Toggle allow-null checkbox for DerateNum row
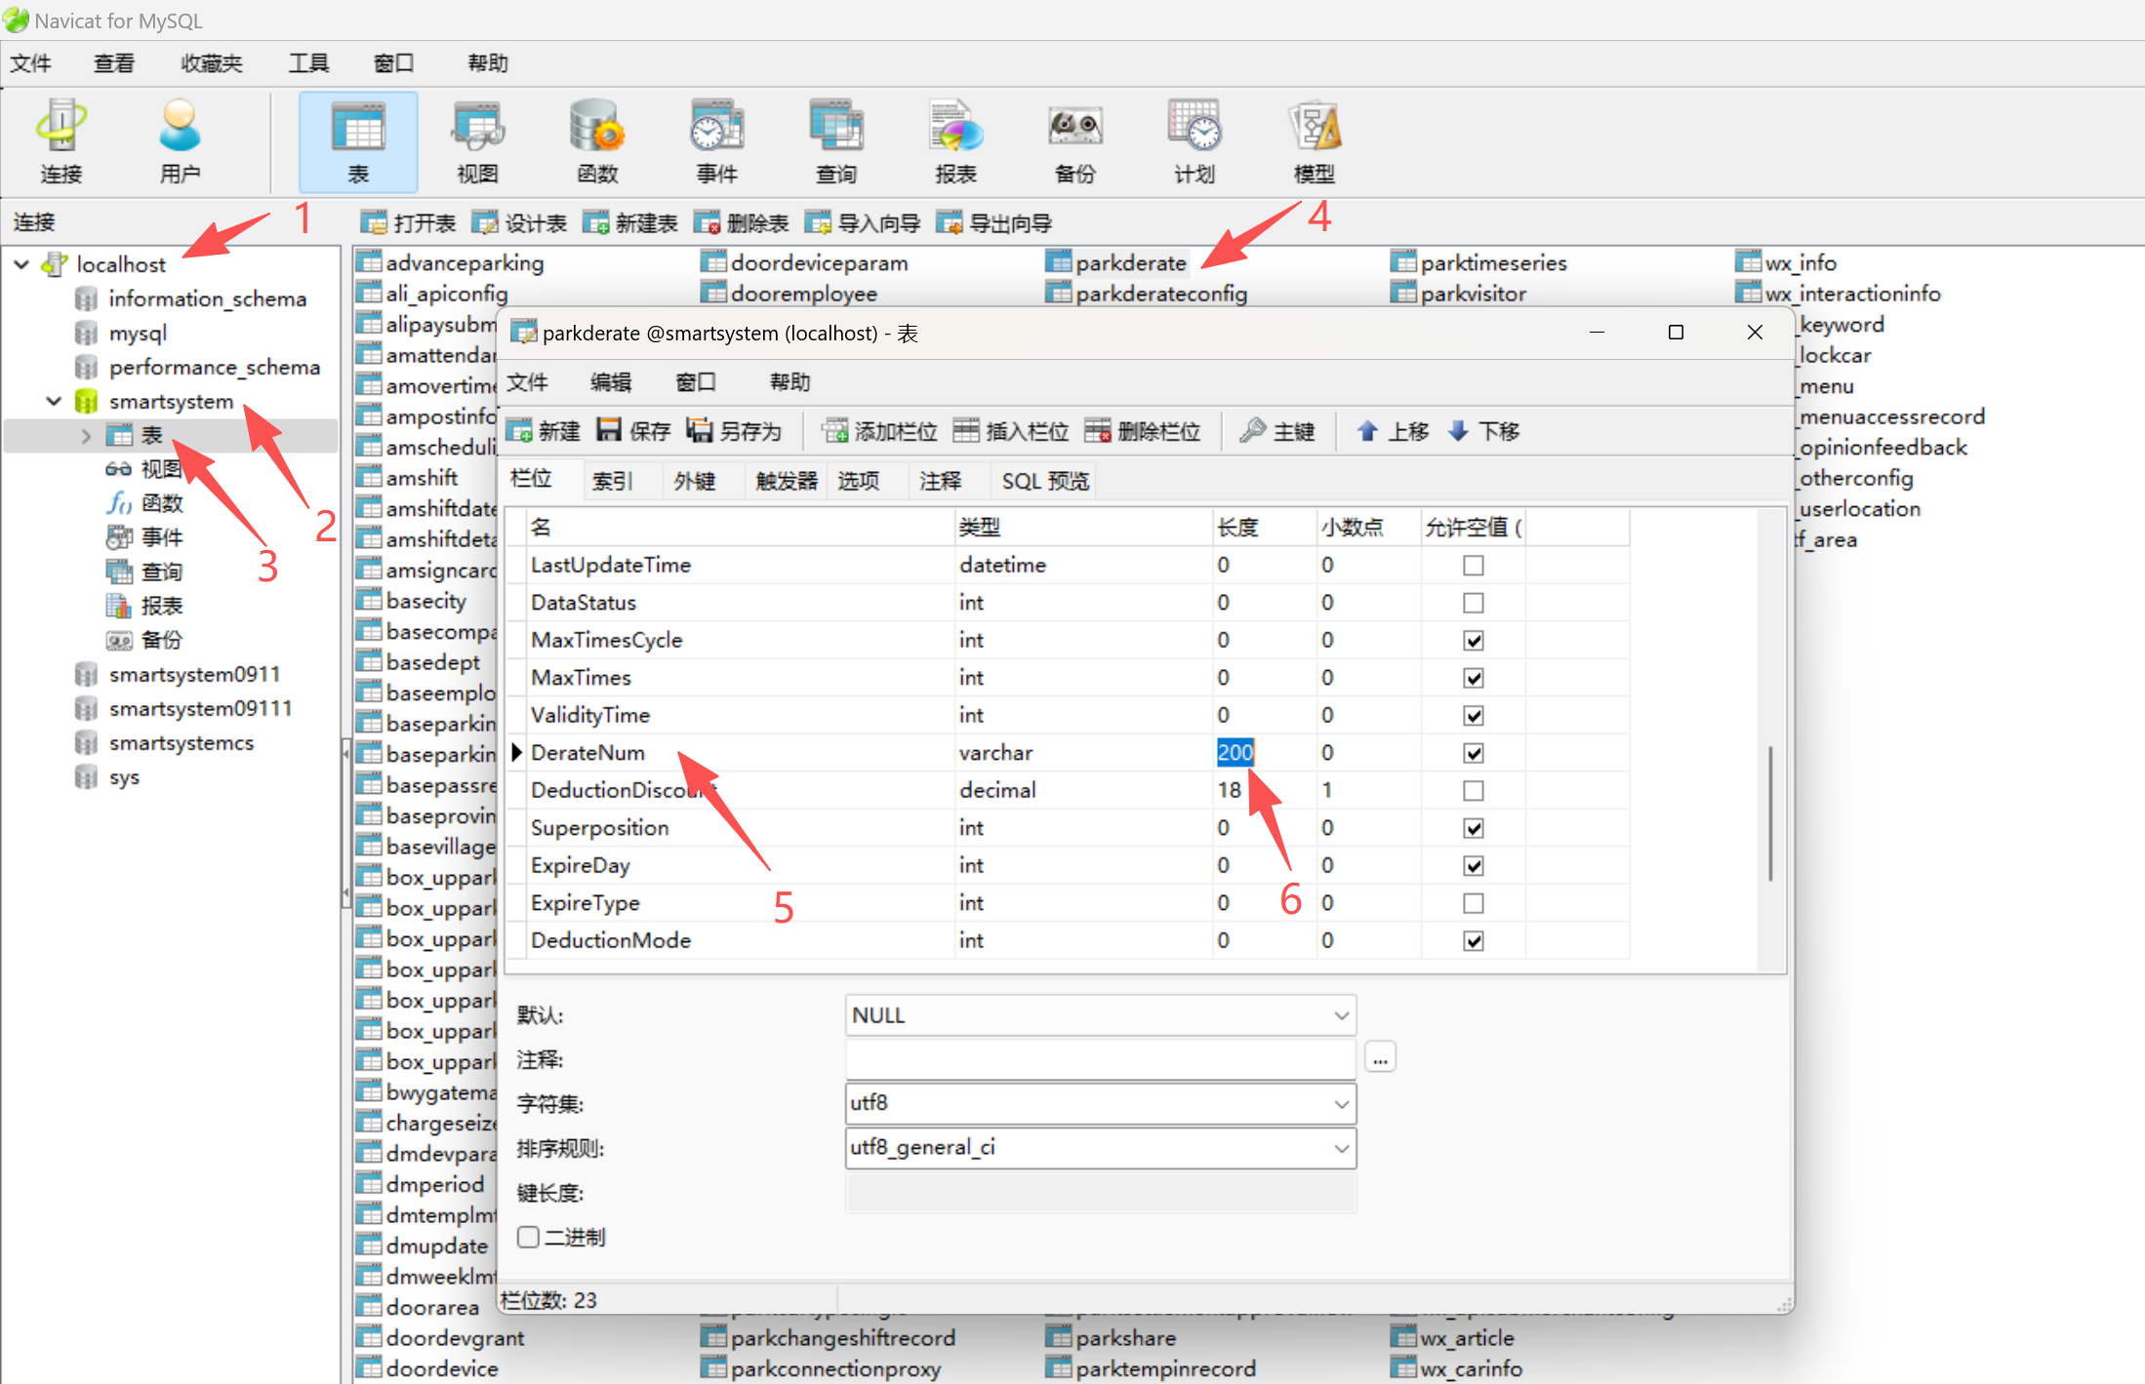 pyautogui.click(x=1473, y=753)
